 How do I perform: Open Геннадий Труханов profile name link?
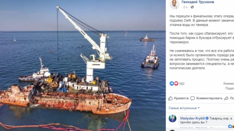pos(198,2)
